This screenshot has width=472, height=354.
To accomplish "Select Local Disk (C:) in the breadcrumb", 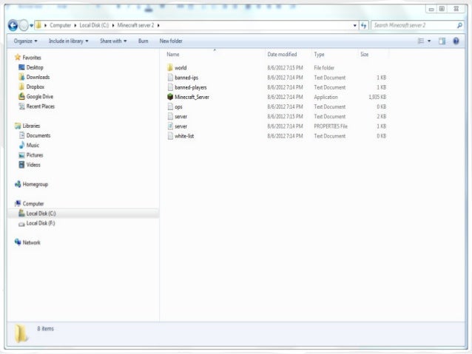I will (x=94, y=25).
